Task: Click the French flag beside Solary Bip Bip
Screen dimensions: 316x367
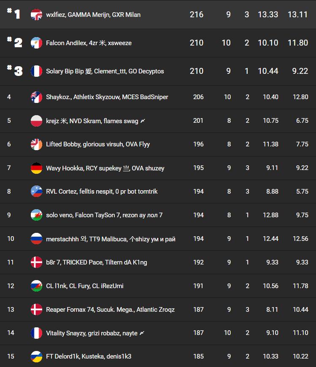Action: point(36,71)
